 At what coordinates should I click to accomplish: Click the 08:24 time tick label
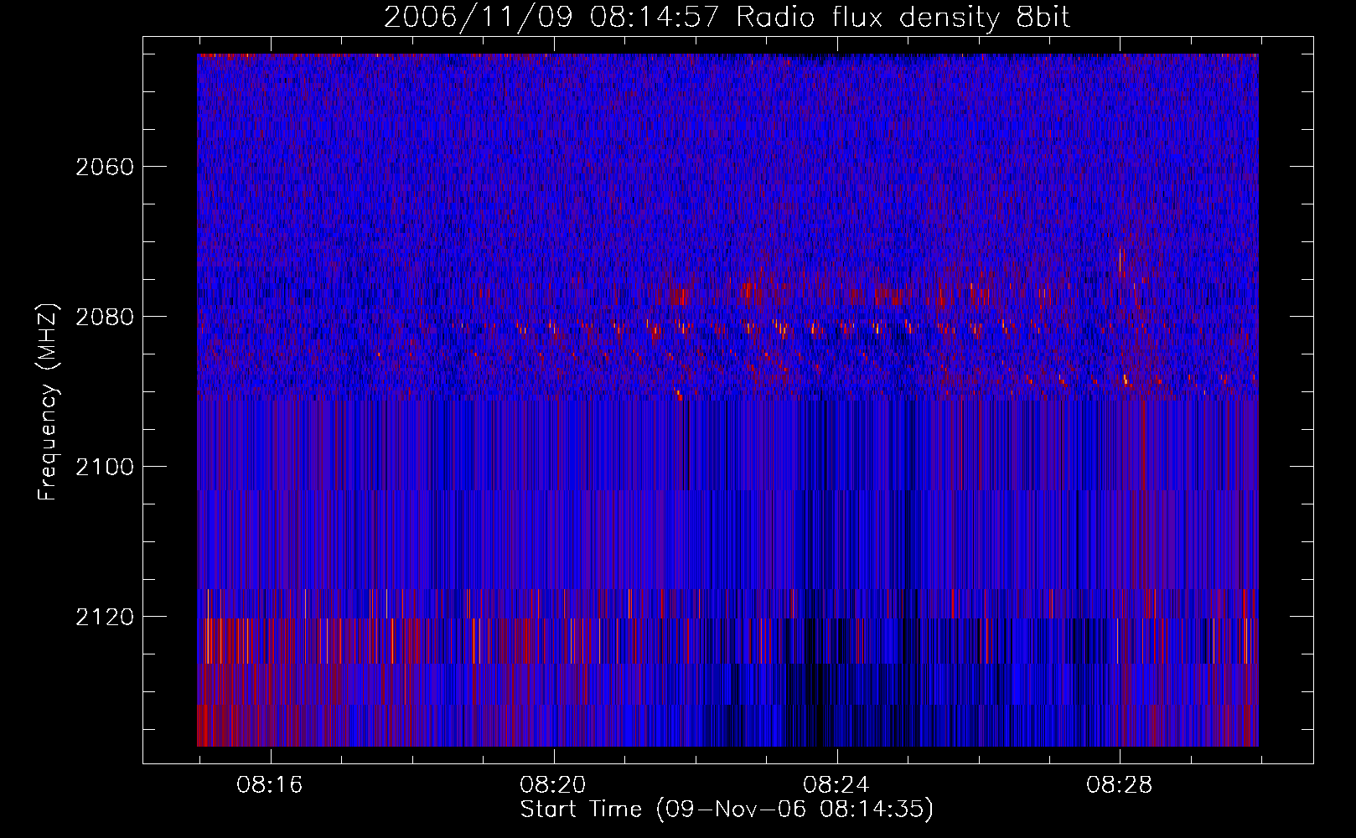(836, 785)
